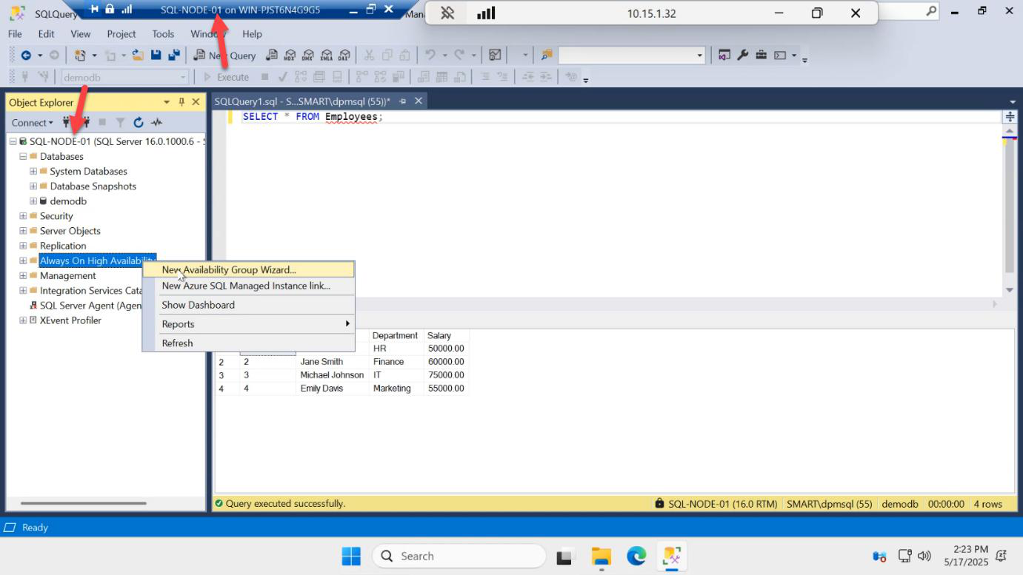Click the MDX query icon
The height and width of the screenshot is (575, 1023).
pos(290,56)
